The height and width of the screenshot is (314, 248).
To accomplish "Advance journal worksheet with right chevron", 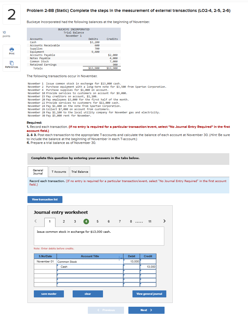I will [164, 221].
